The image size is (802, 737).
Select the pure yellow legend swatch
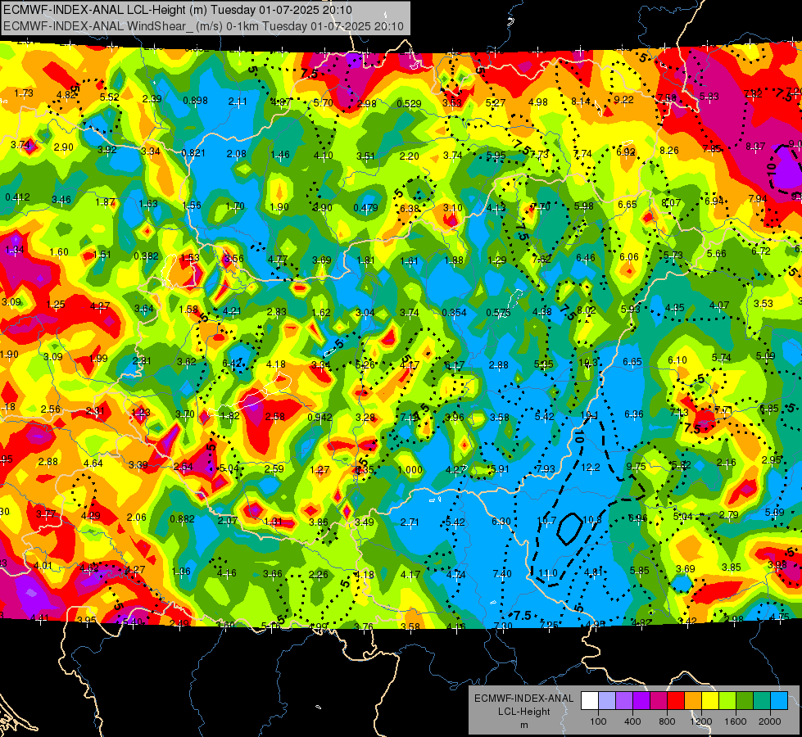click(710, 701)
